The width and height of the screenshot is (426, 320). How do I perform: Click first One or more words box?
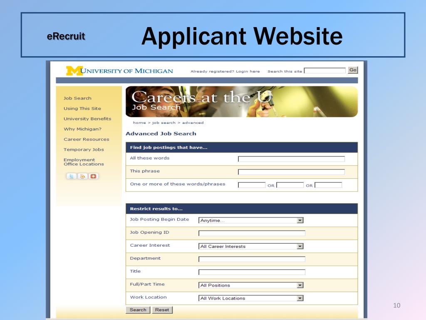252,185
